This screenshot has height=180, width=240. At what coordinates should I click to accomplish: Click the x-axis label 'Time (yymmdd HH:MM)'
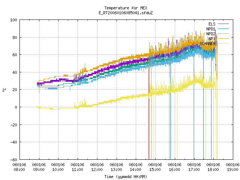coord(126,177)
